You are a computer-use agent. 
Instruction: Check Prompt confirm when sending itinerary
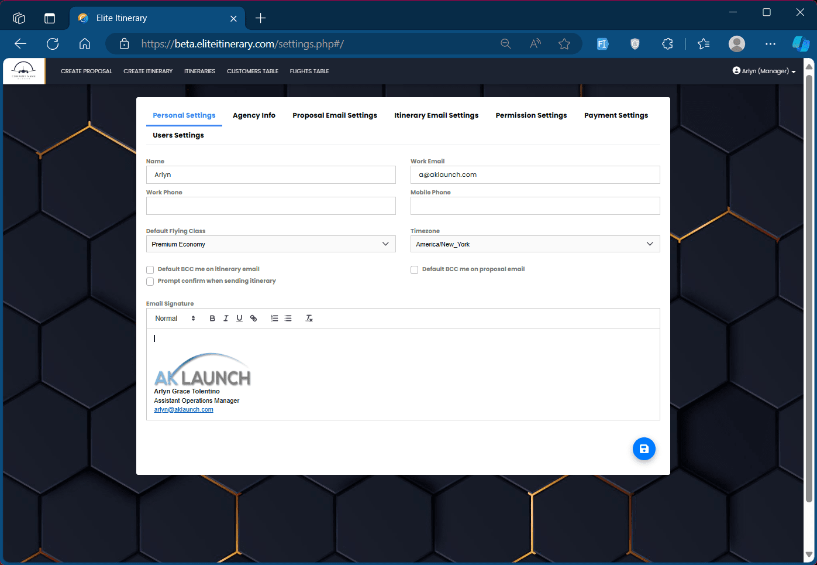[150, 282]
